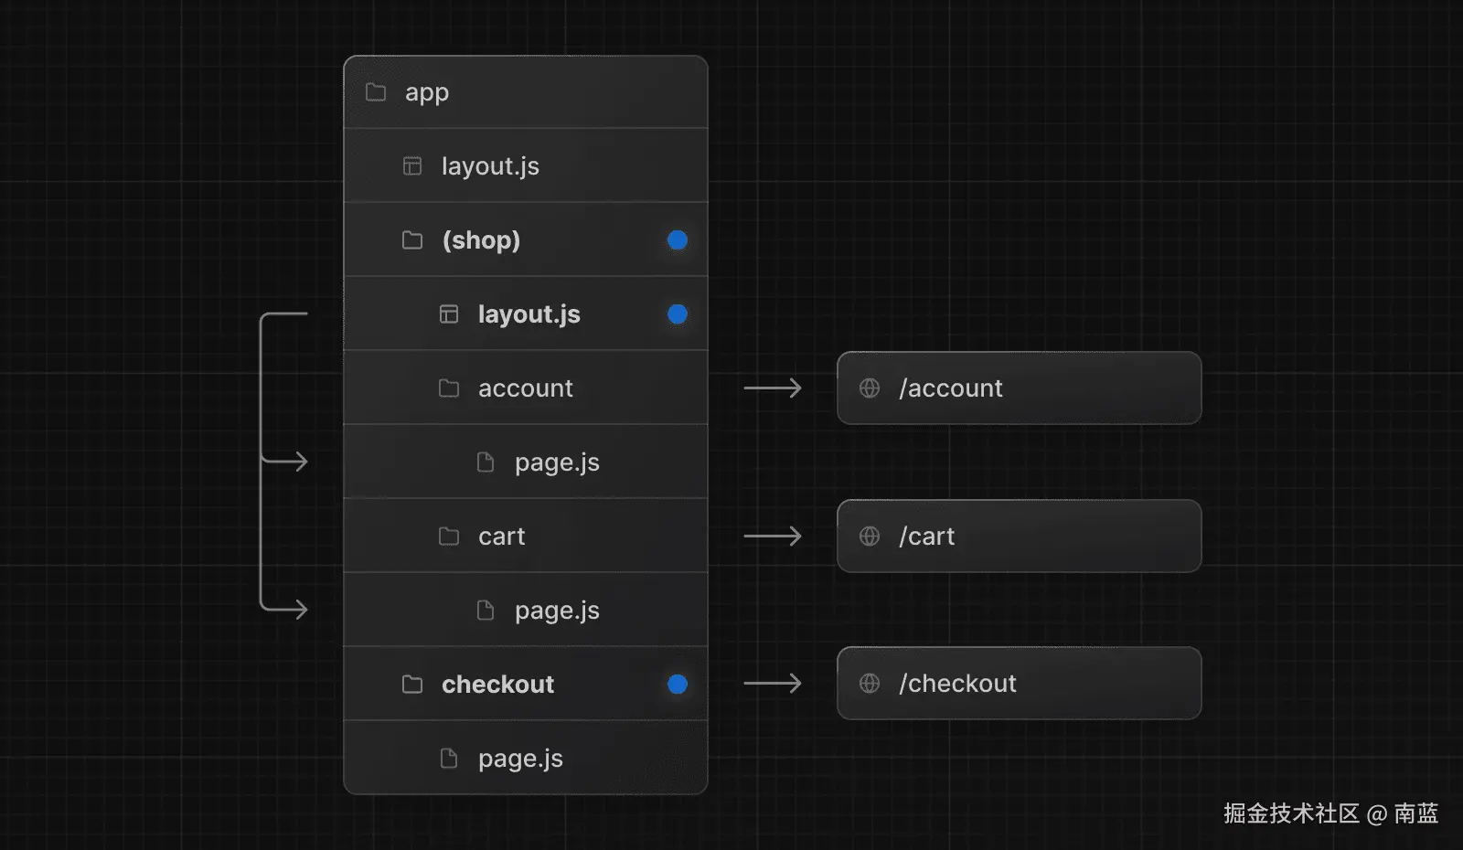This screenshot has width=1463, height=850.
Task: Click the globe icon beside /cart
Action: pos(870,537)
